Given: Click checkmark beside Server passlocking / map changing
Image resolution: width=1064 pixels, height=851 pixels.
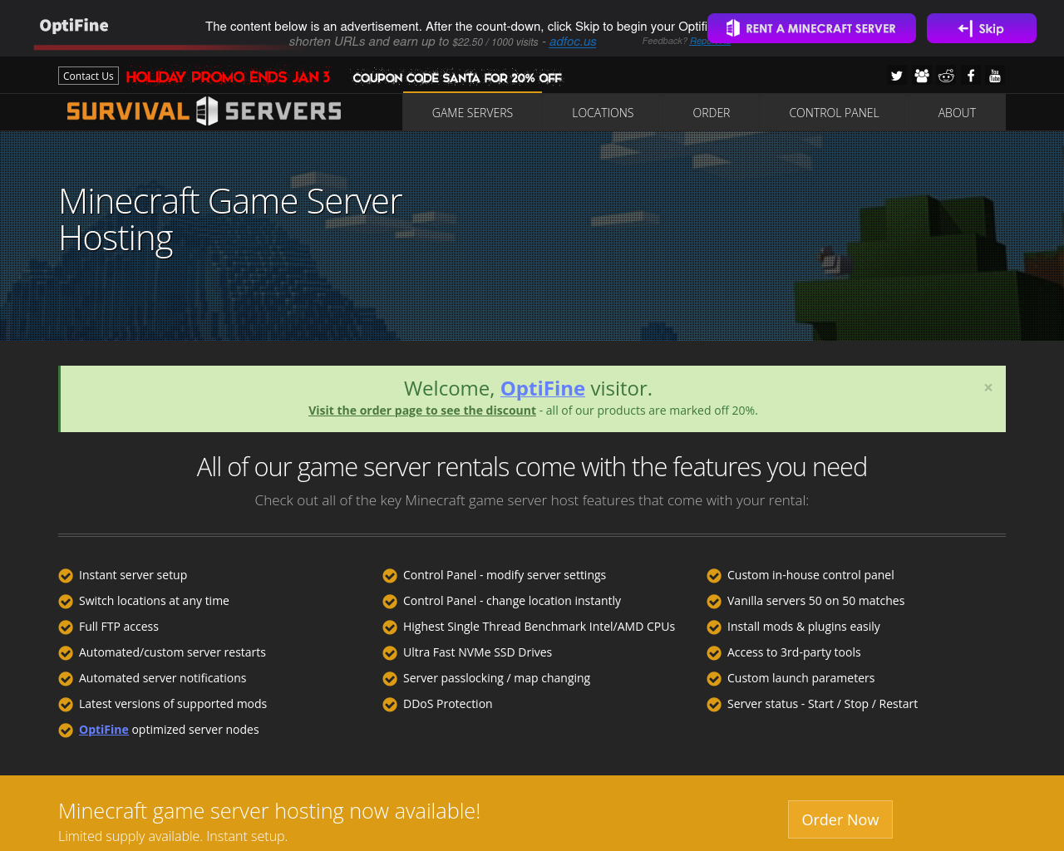Looking at the screenshot, I should click(x=390, y=679).
